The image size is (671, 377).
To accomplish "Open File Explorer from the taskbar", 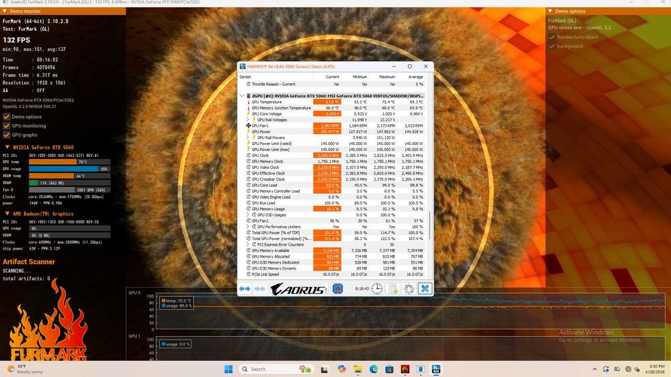I will (358, 369).
